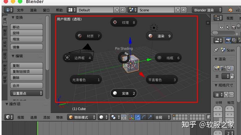Select 纹理 in the pie menu
241x135 pixels.
[x=124, y=22]
